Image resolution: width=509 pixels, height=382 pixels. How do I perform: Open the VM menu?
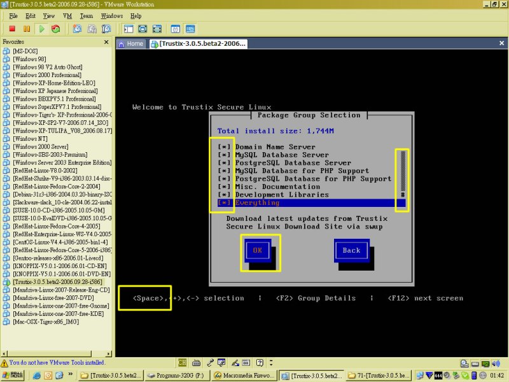(67, 16)
